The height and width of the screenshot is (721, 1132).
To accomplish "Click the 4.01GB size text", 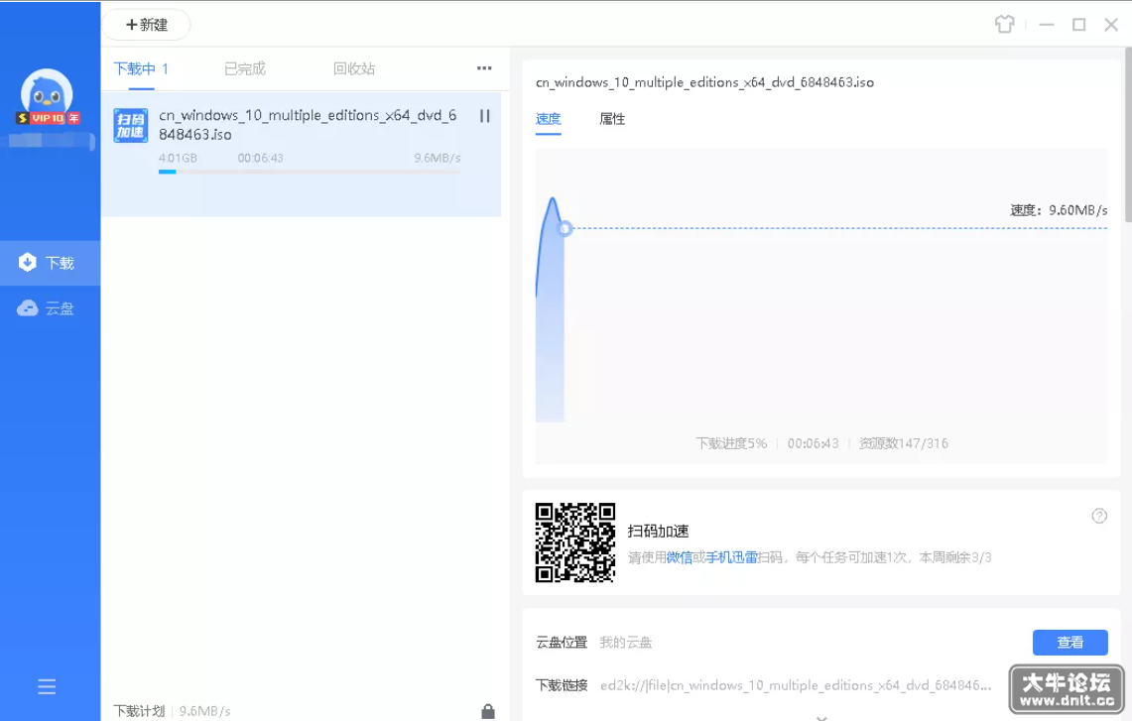I will click(178, 158).
